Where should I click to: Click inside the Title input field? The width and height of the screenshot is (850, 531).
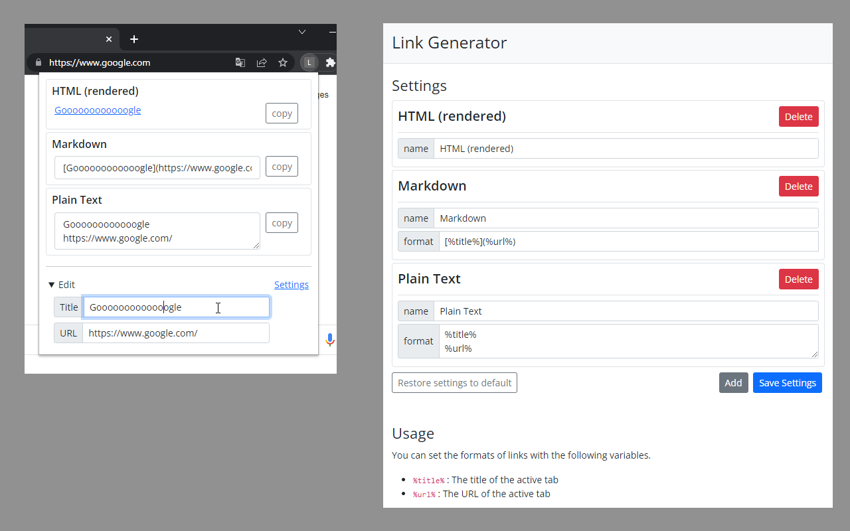pos(176,307)
